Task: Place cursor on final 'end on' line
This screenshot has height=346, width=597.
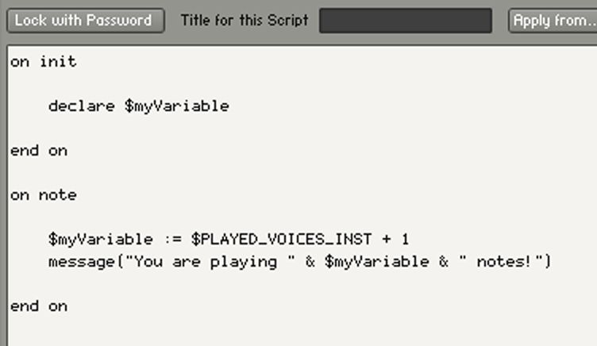Action: pos(39,306)
